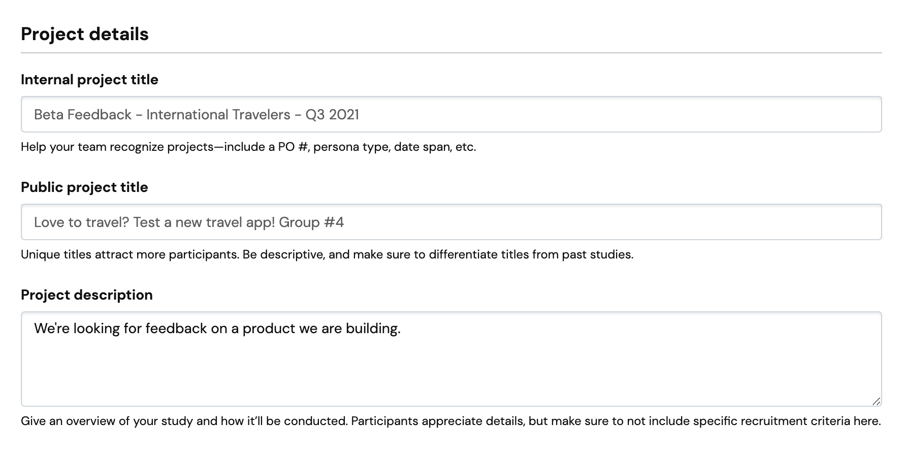Click the "International Travelers" placeholder text
903x454 pixels.
(x=218, y=115)
